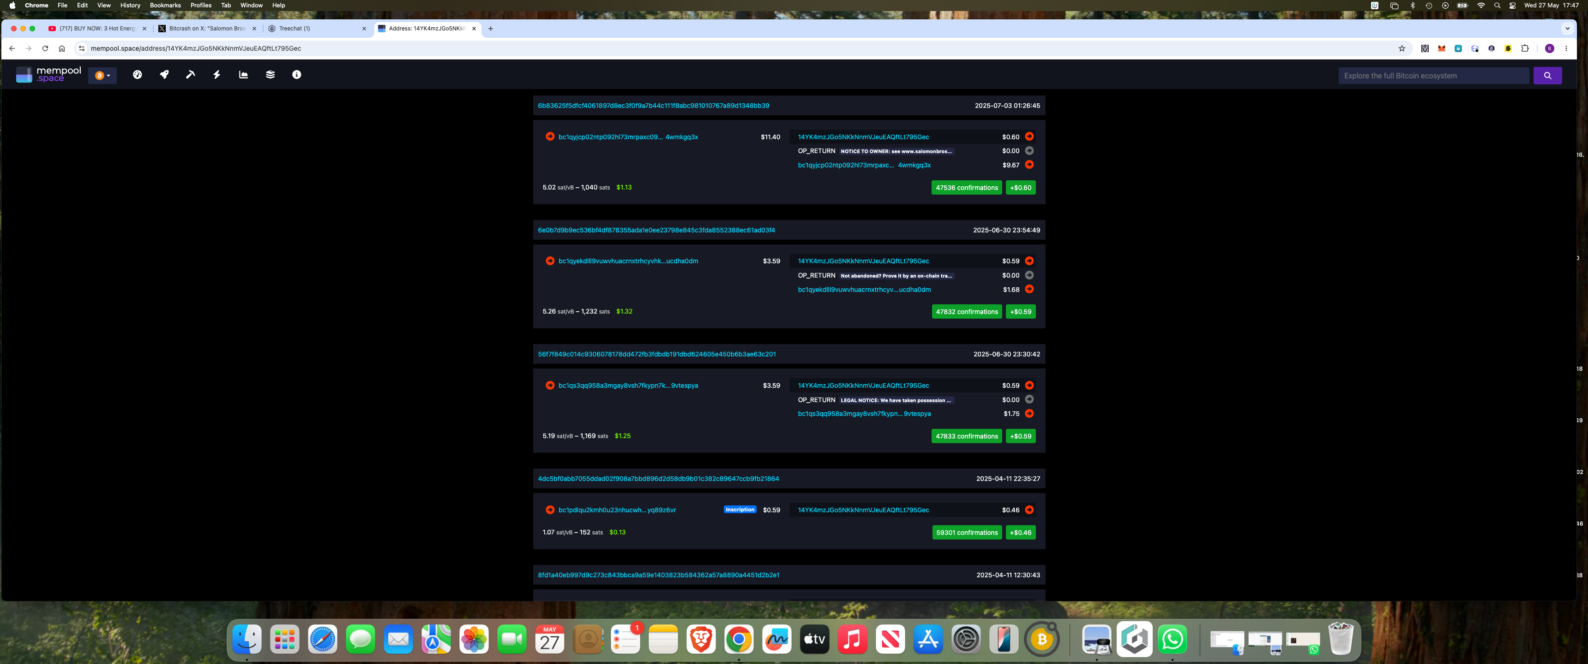Click the red spent arrow next to $1.75 output
This screenshot has height=664, width=1588.
1029,413
